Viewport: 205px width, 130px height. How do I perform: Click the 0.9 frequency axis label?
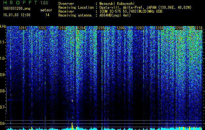(2, 75)
